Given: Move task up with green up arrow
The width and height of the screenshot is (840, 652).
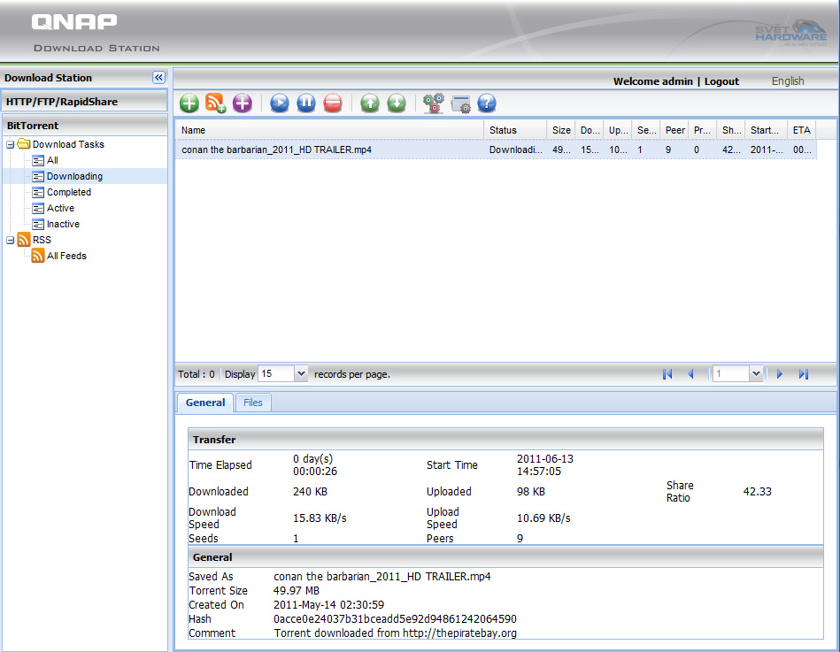Looking at the screenshot, I should coord(370,104).
